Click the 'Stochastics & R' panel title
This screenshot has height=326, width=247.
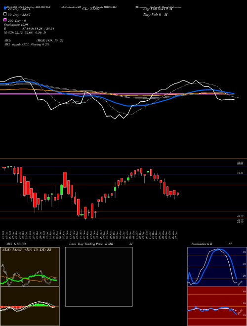pos(202,244)
